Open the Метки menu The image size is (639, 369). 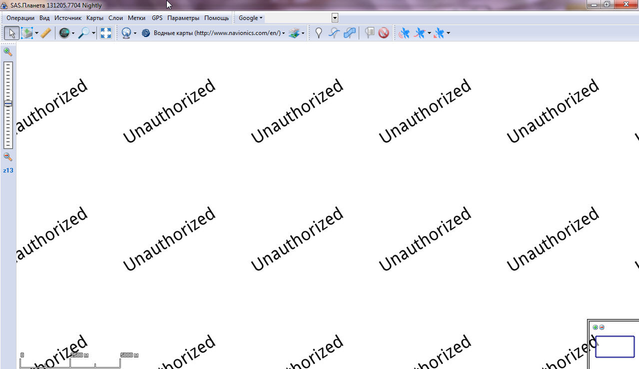[136, 18]
